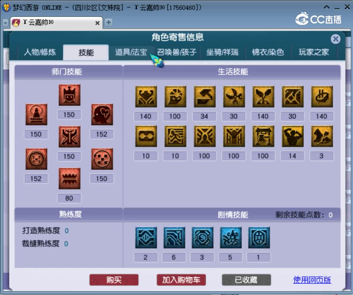The image size is (353, 295).
Task: Click the 剧情技能 section header
Action: tap(233, 214)
